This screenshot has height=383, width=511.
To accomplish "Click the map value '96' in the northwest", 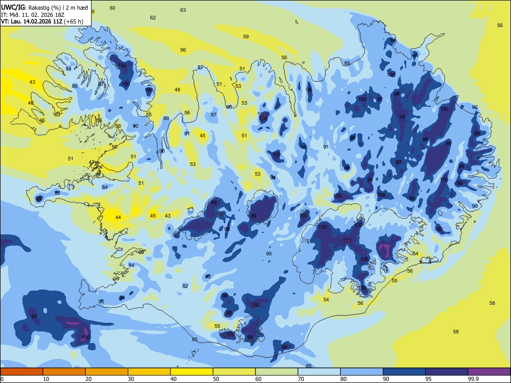I will [x=162, y=151].
